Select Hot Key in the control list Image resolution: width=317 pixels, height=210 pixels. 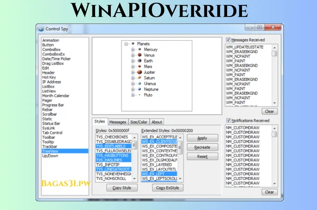49,77
